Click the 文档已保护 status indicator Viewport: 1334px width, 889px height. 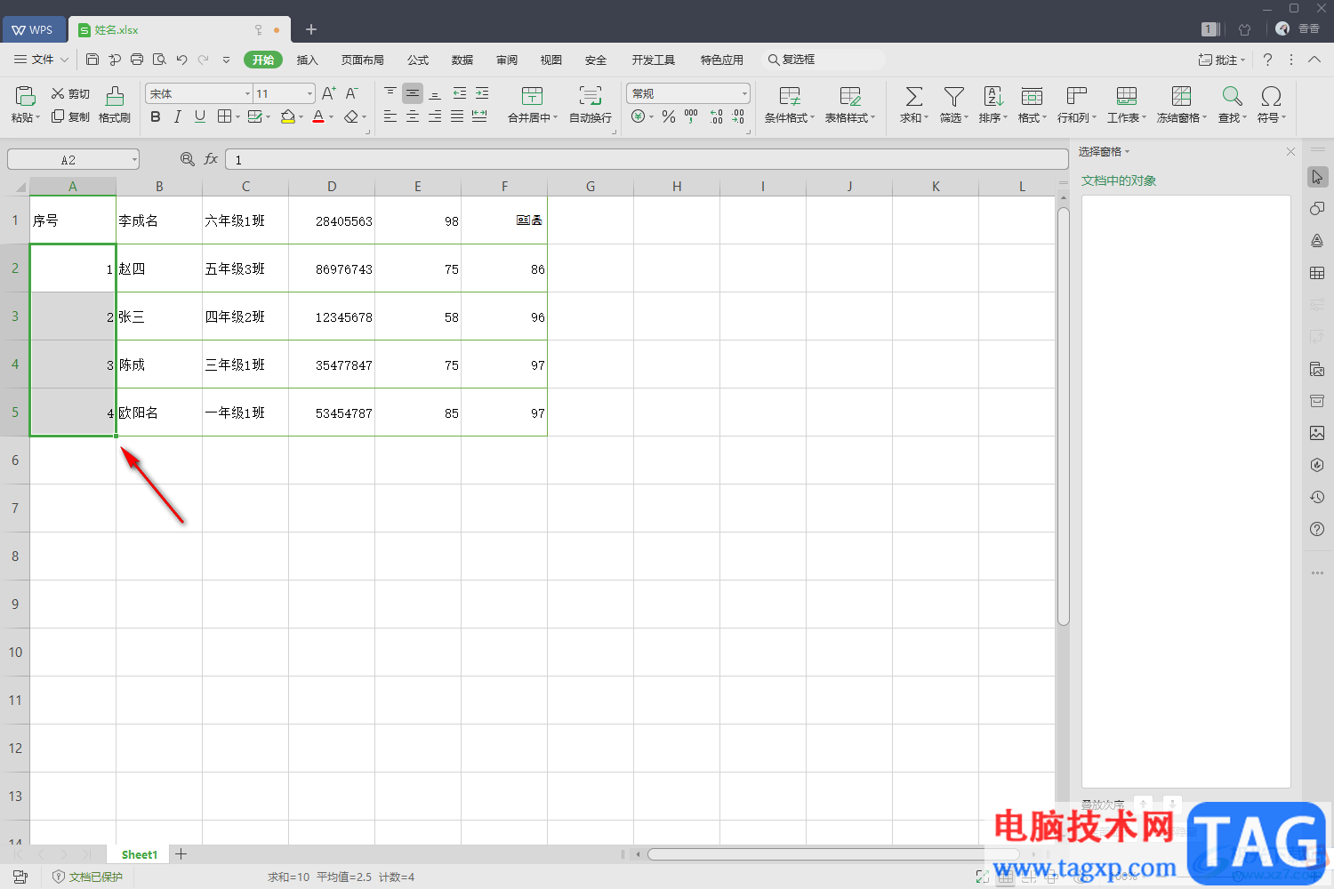[x=88, y=877]
